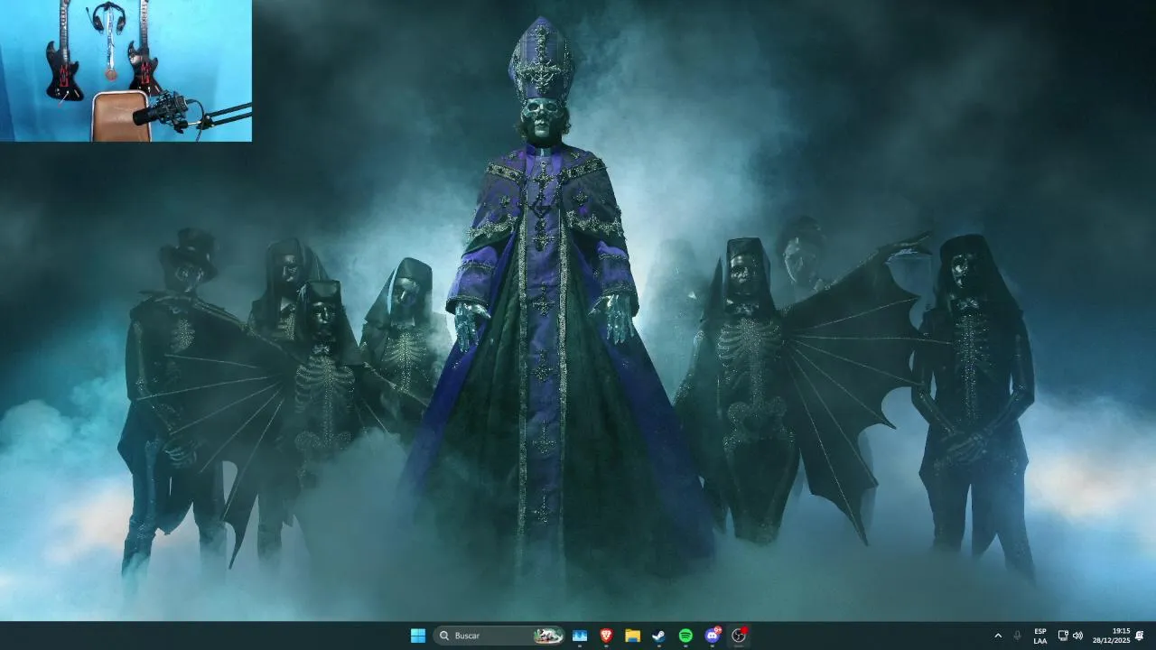This screenshot has width=1156, height=650.
Task: Open the ESP LAA language switcher
Action: (x=1040, y=636)
